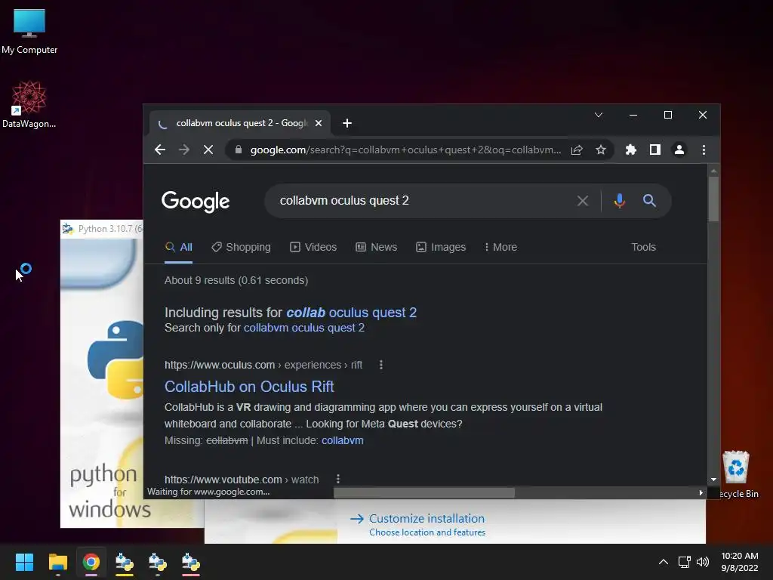Open the tab search dropdown chevron
This screenshot has width=773, height=580.
point(599,115)
